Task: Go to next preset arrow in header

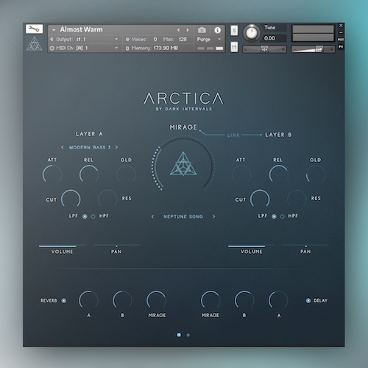Action: 188,30
